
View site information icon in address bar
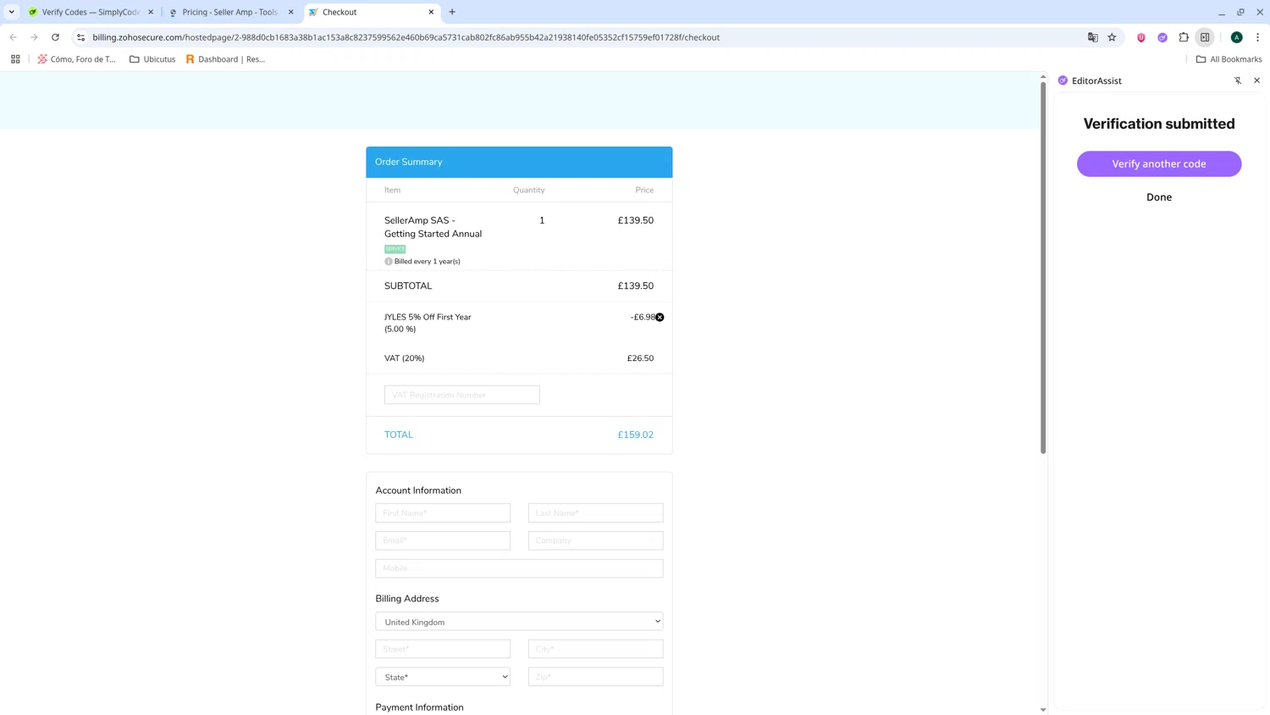click(x=80, y=37)
